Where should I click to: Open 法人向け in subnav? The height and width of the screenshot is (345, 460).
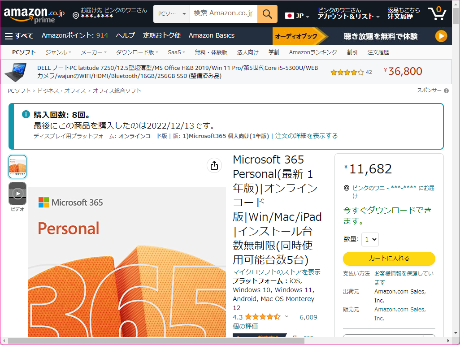coord(247,52)
